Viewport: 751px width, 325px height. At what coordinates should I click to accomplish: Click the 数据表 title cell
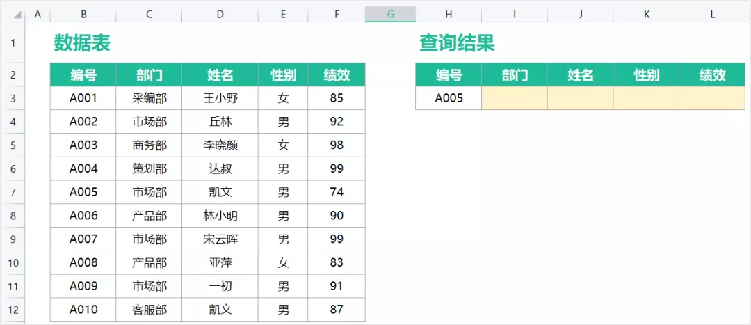(x=82, y=43)
